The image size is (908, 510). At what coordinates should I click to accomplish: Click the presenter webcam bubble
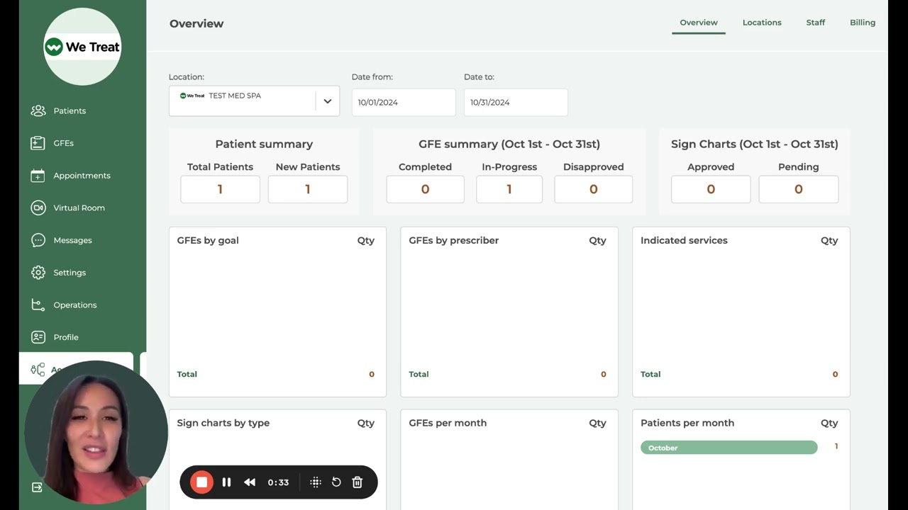coord(96,432)
